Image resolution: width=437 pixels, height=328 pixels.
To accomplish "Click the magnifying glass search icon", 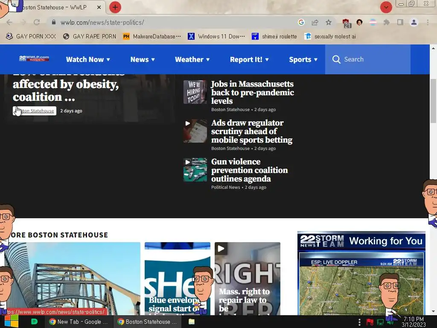I will pos(336,59).
